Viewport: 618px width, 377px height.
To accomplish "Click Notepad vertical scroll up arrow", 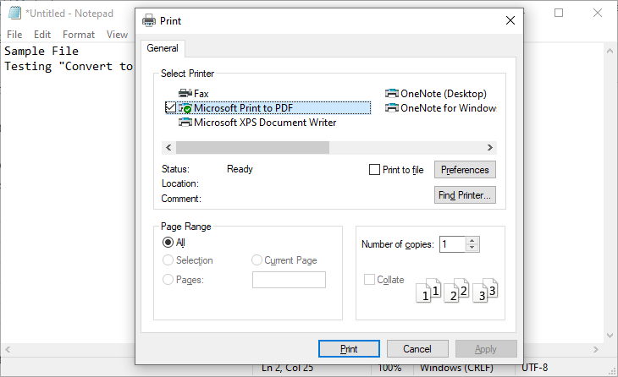I will coord(610,51).
